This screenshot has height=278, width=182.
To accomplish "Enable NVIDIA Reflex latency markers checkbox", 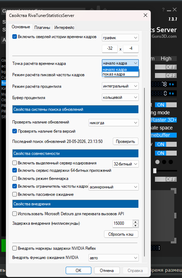I will (x=14, y=248).
